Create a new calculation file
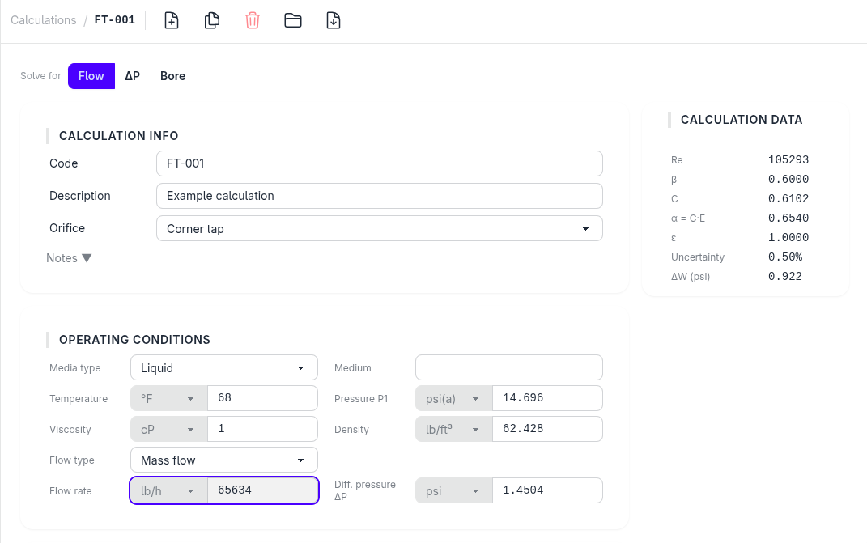This screenshot has height=543, width=867. coord(172,20)
